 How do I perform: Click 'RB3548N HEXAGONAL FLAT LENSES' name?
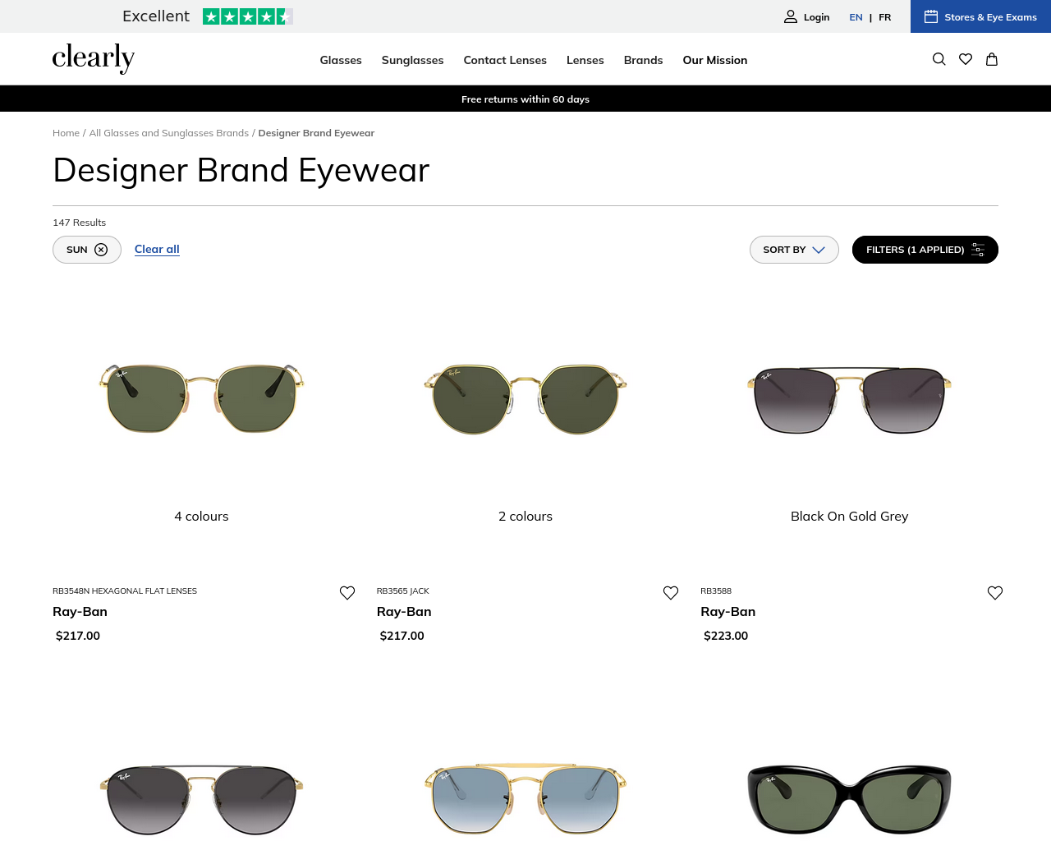coord(125,591)
